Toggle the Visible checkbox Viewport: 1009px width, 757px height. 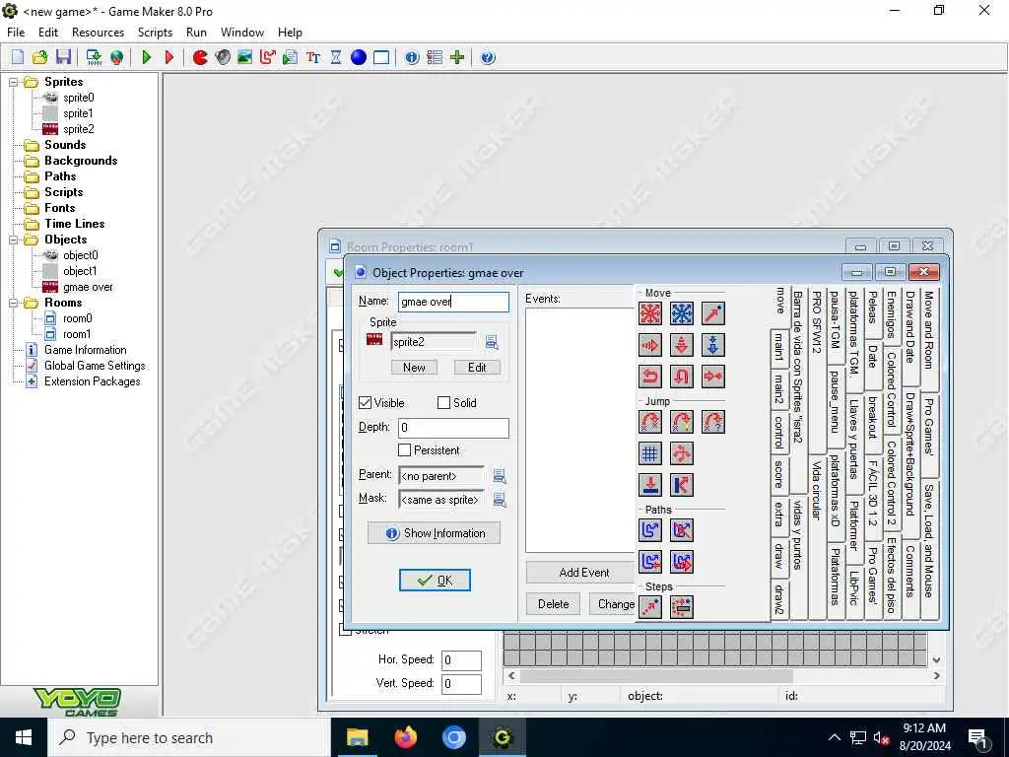366,403
